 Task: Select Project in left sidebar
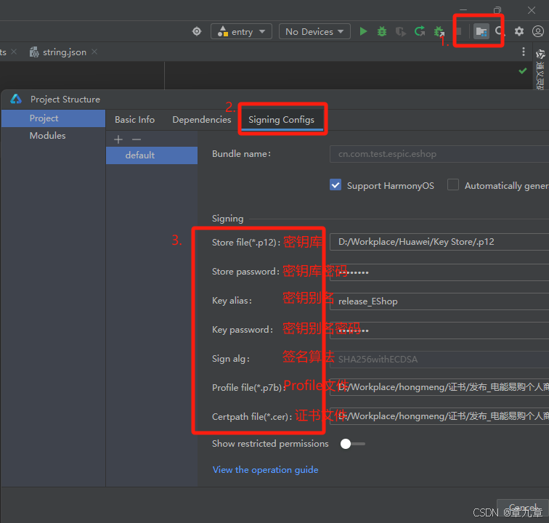pos(53,118)
